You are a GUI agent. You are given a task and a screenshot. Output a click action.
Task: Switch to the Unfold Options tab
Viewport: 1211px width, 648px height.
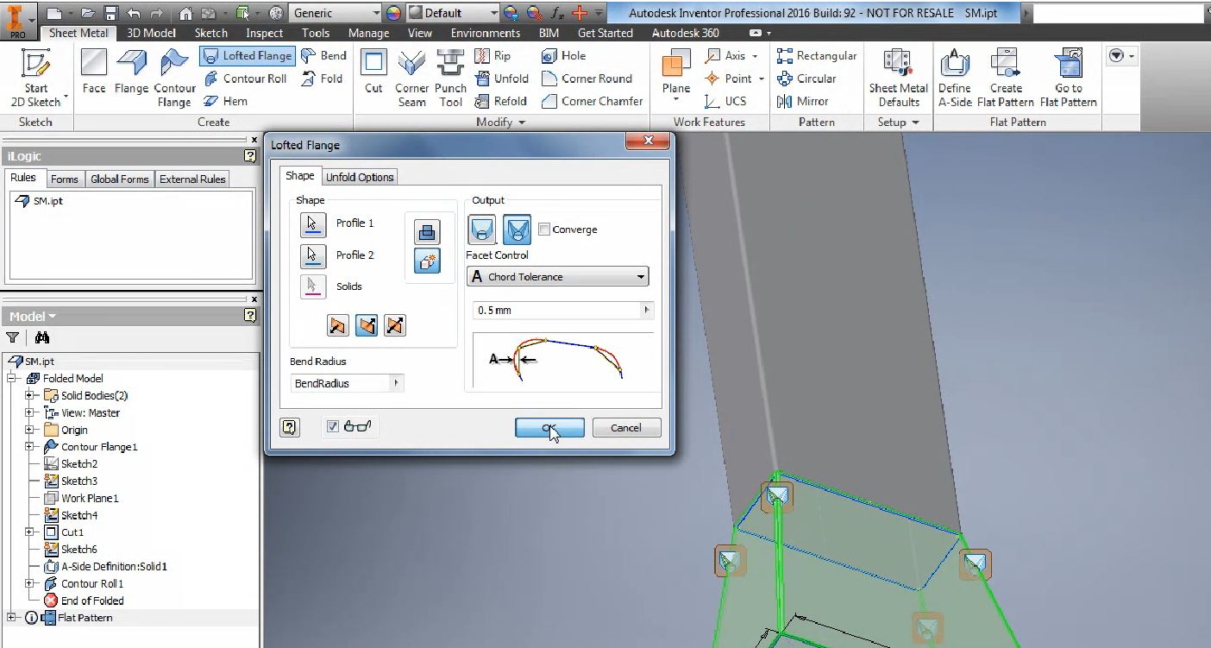coord(360,177)
